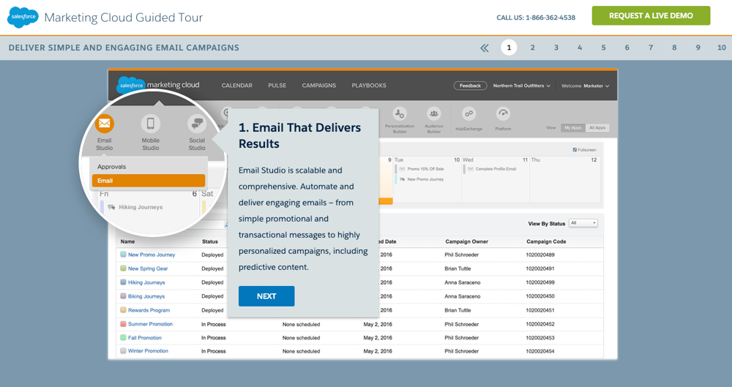Expand the Welcome Marketer user menu

[585, 86]
